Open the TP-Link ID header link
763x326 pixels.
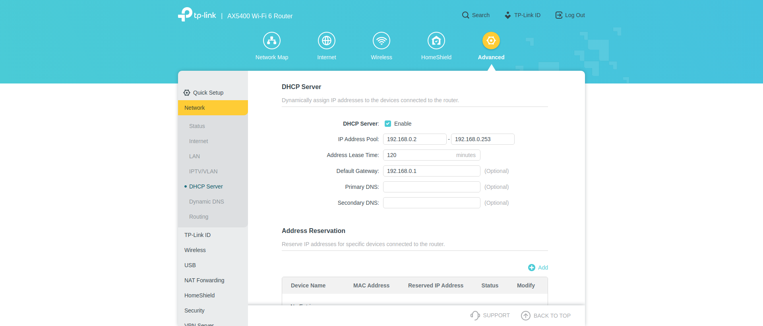[x=523, y=15]
